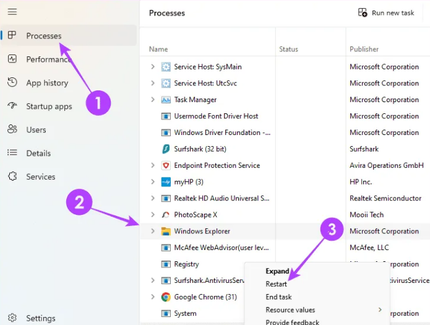Select the Surfshark (32 bit) row text
This screenshot has height=325, width=430.
(x=200, y=149)
